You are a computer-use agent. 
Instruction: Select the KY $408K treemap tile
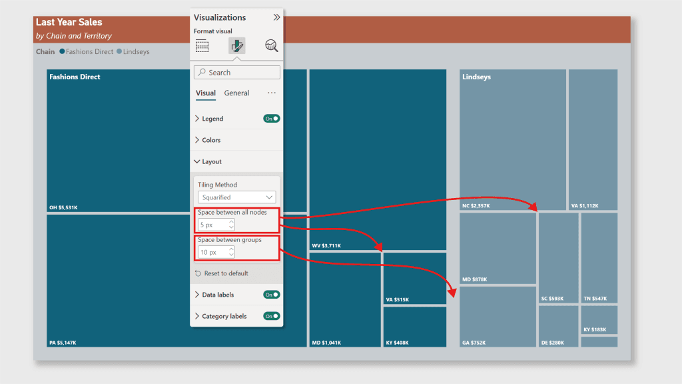(415, 327)
